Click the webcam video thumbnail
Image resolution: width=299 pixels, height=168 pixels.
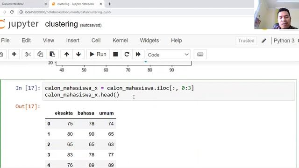pos(277,14)
